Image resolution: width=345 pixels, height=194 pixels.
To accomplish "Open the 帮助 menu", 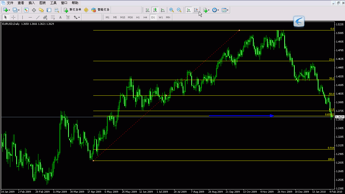I will [x=75, y=3].
